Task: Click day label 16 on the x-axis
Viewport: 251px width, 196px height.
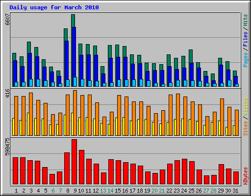Action: pos(125,191)
